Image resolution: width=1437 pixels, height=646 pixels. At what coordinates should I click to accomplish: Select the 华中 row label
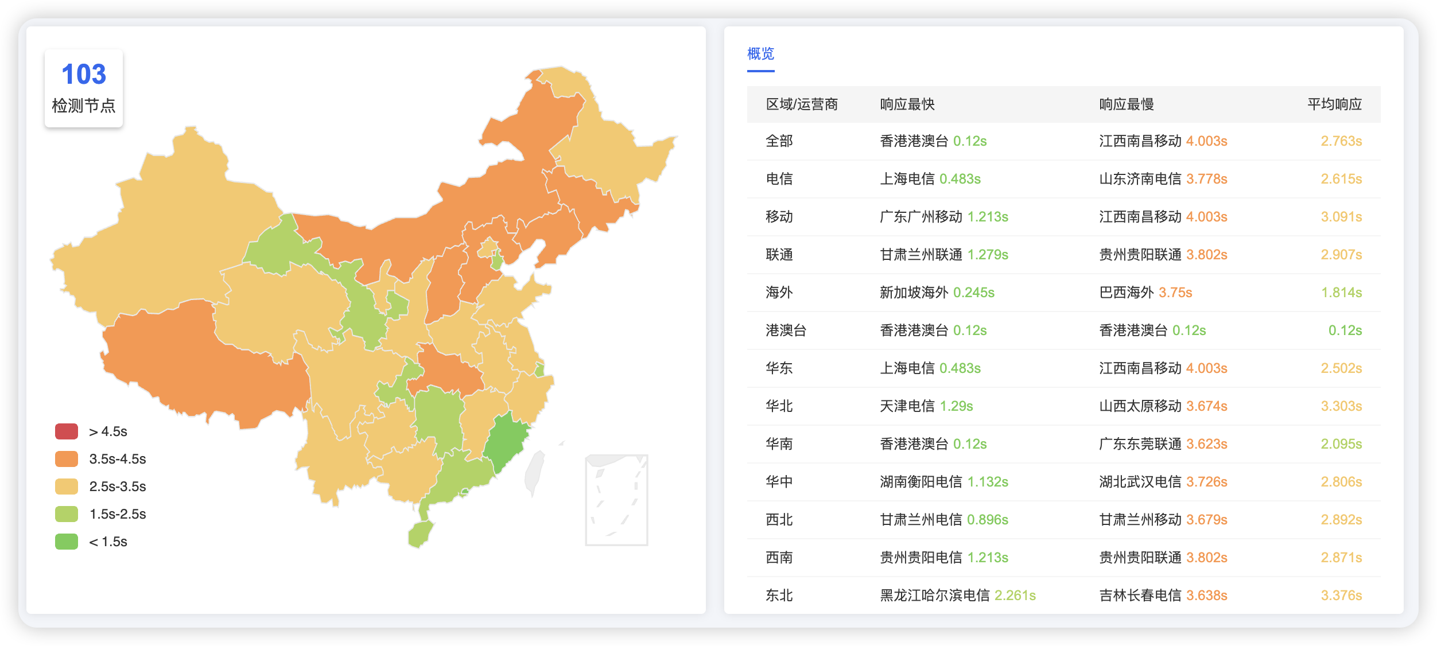[779, 482]
